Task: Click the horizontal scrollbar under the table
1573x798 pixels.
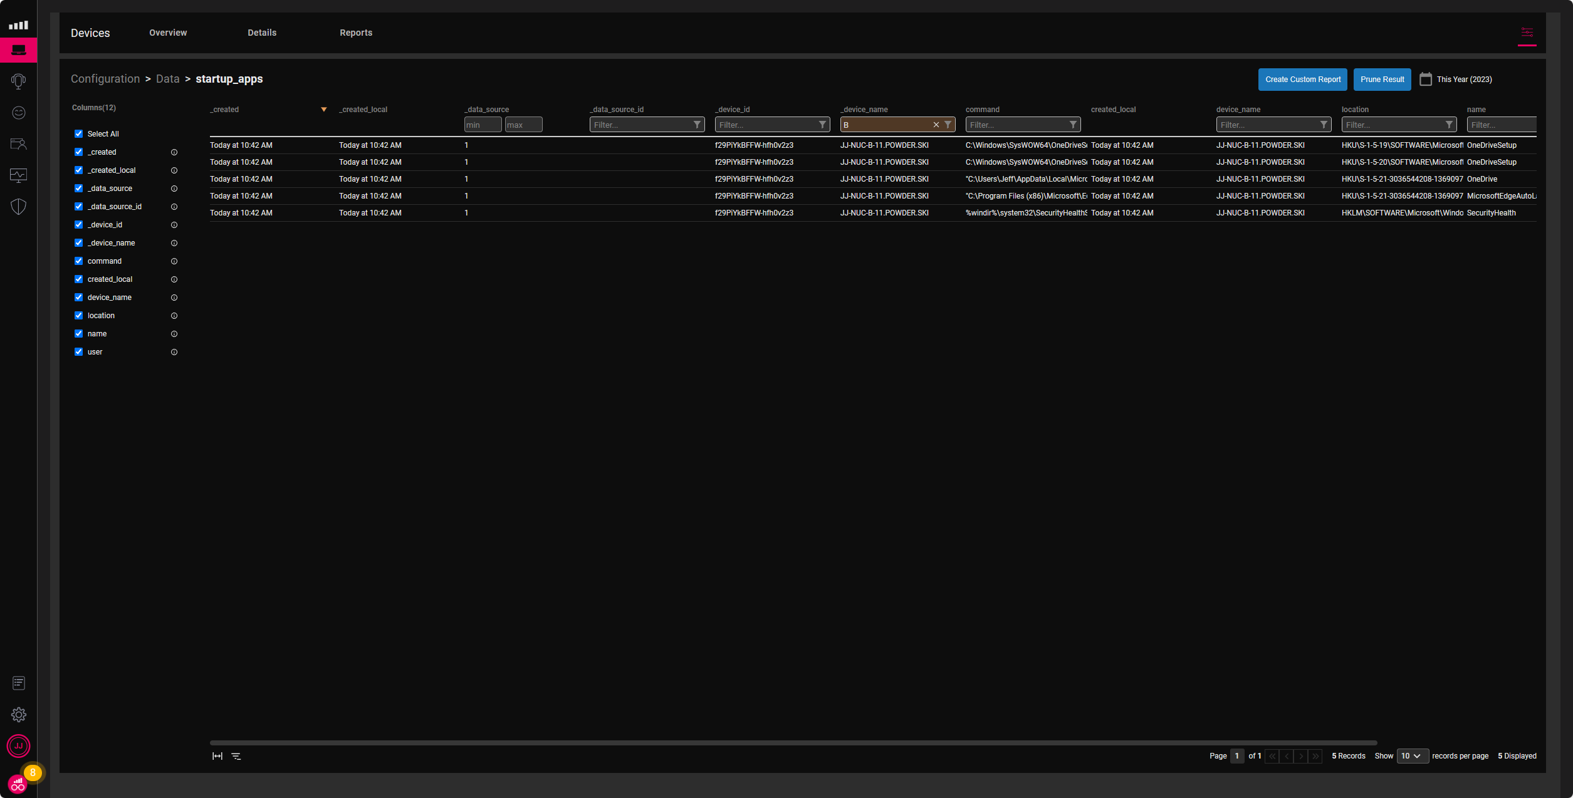Action: click(793, 743)
